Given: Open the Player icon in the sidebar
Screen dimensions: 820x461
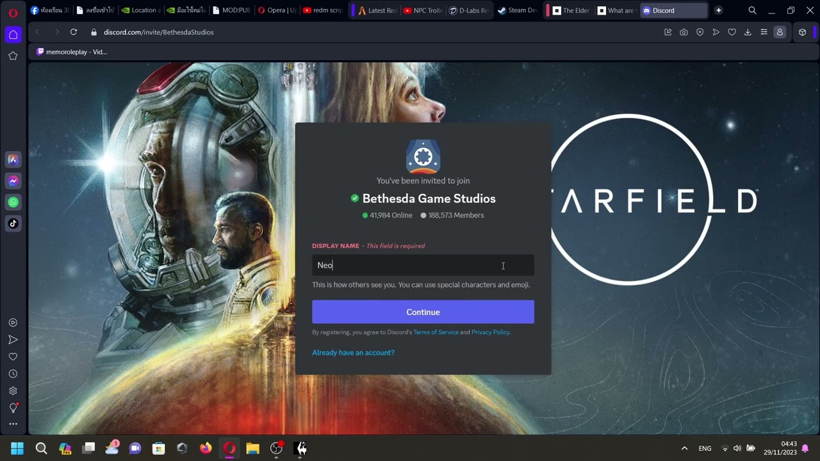Looking at the screenshot, I should (x=13, y=323).
